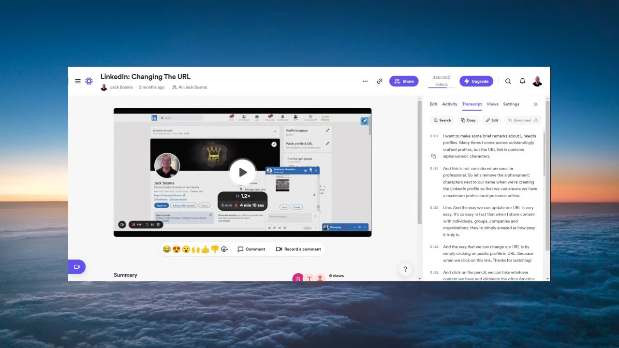
Task: Switch to the Settings tab
Action: pyautogui.click(x=511, y=104)
